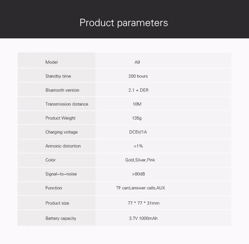Select the Transmission distance label
This screenshot has width=249, height=244.
pos(67,104)
